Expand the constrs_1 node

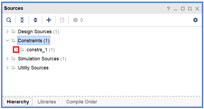point(16,50)
